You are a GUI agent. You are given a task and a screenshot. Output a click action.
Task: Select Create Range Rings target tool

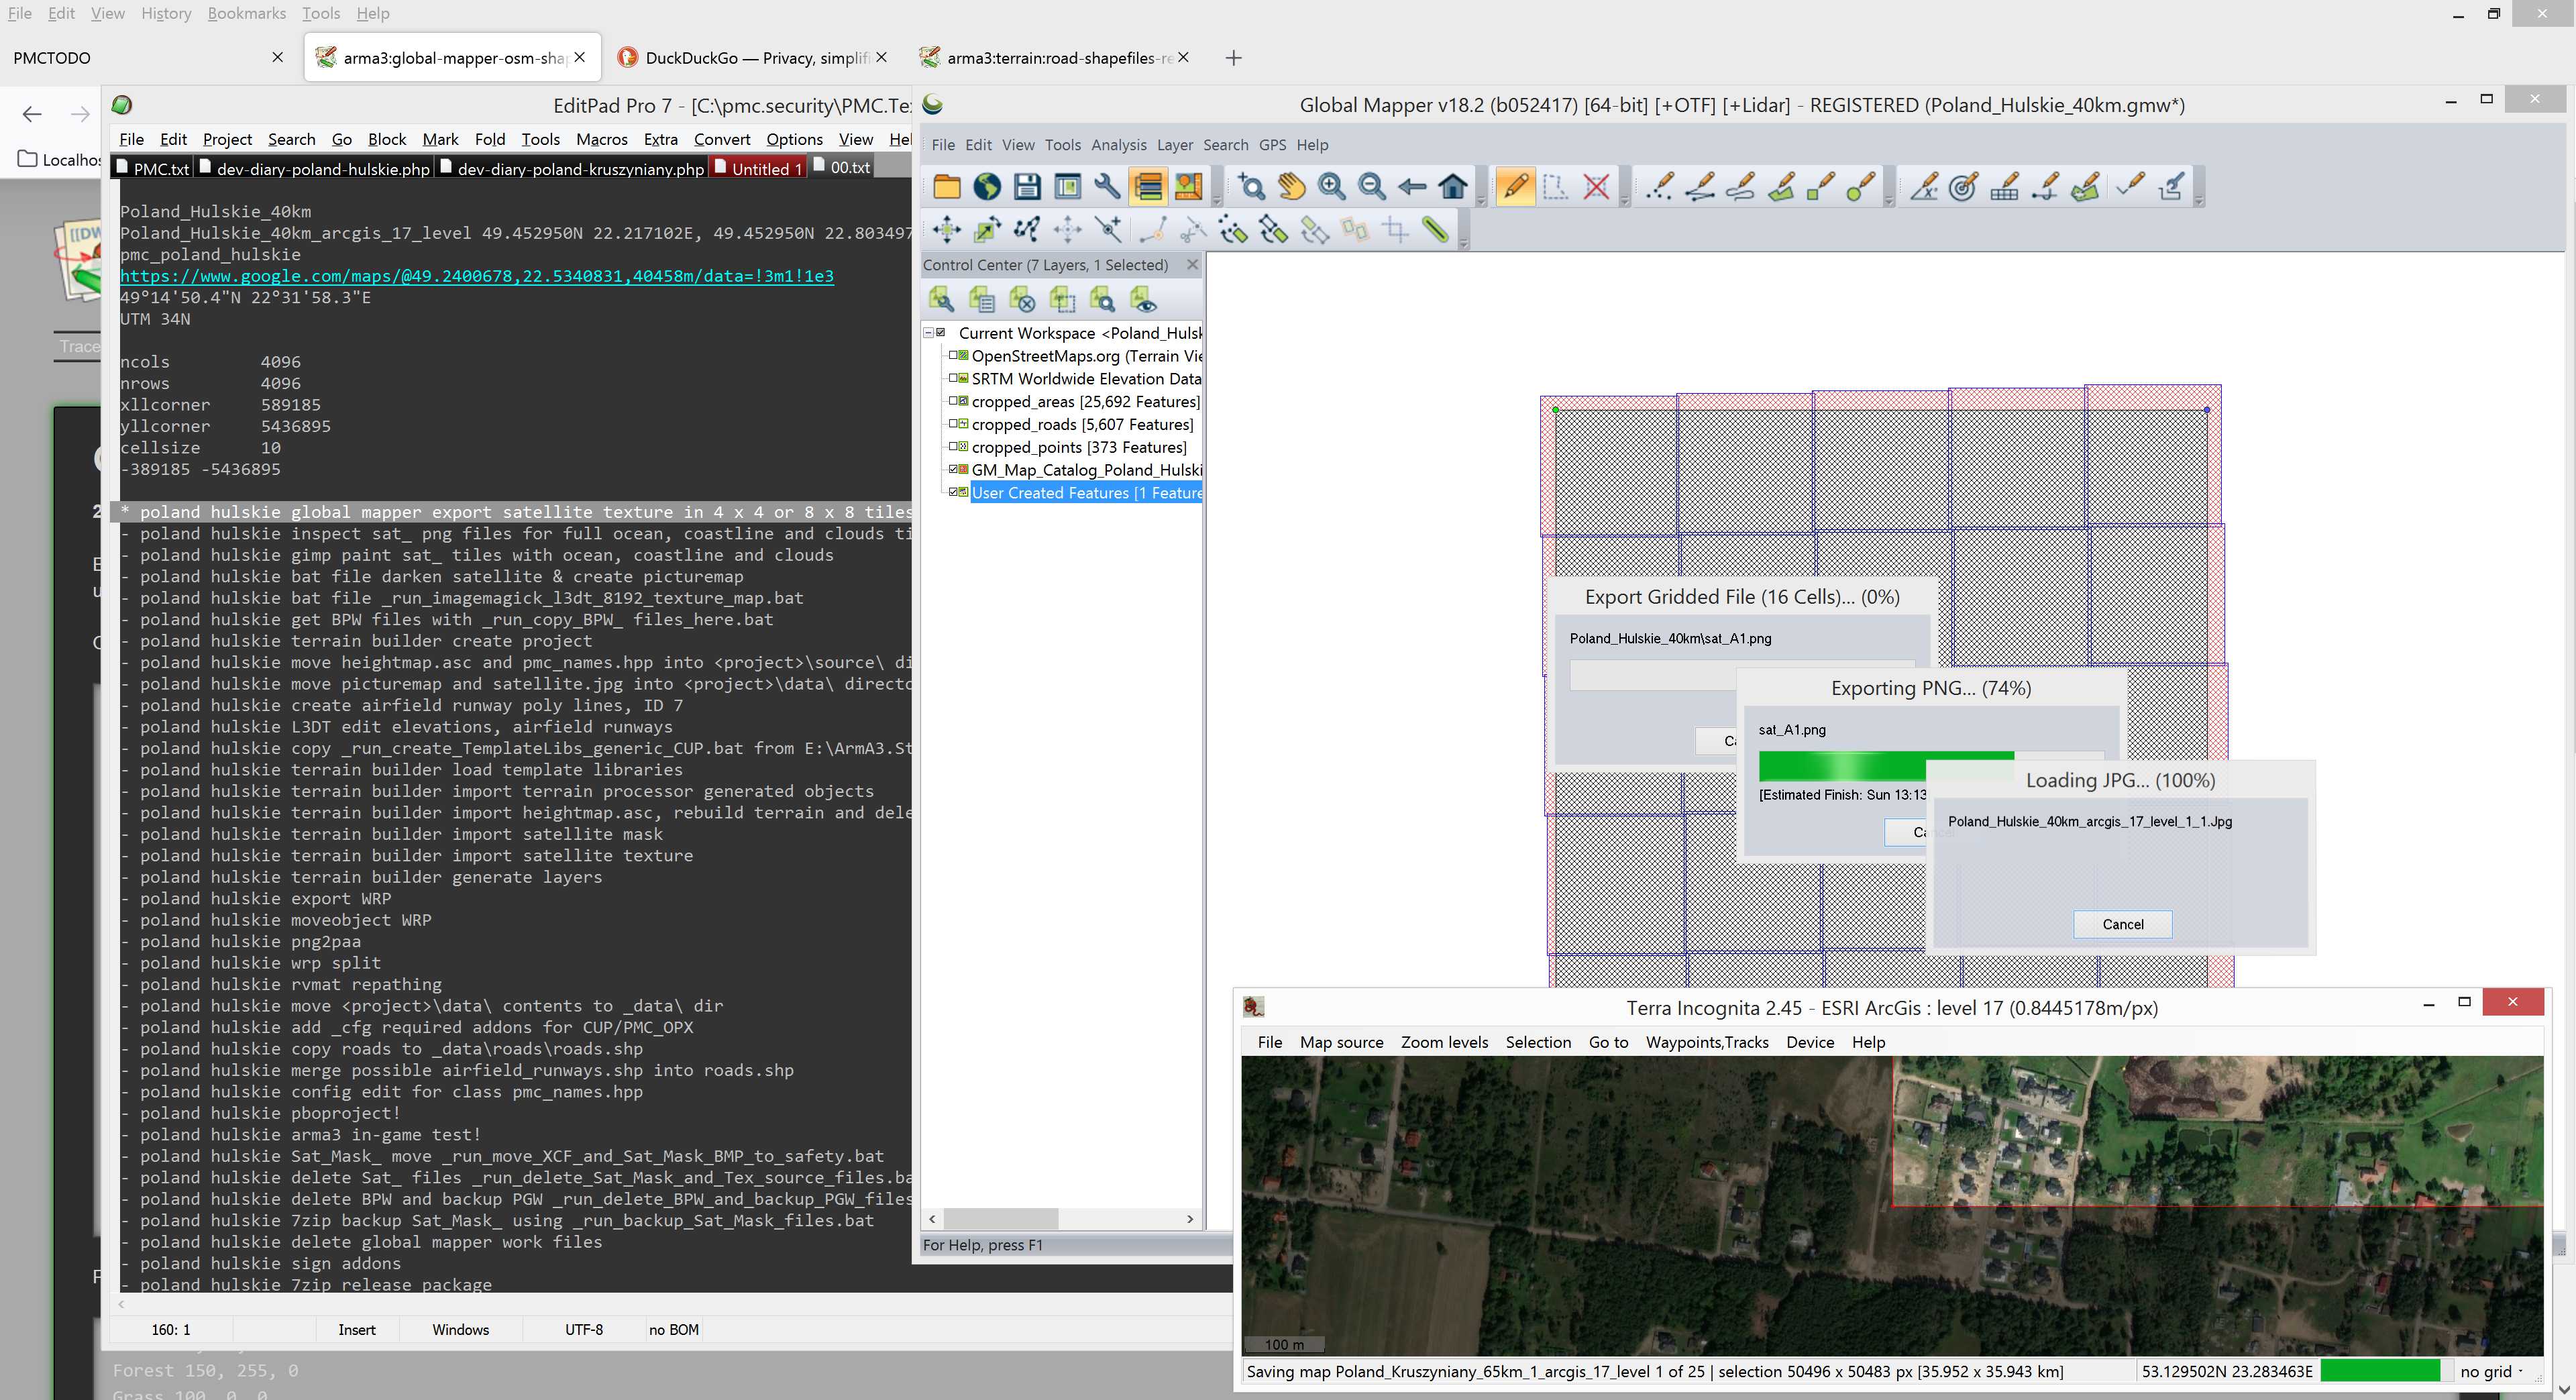point(1963,187)
